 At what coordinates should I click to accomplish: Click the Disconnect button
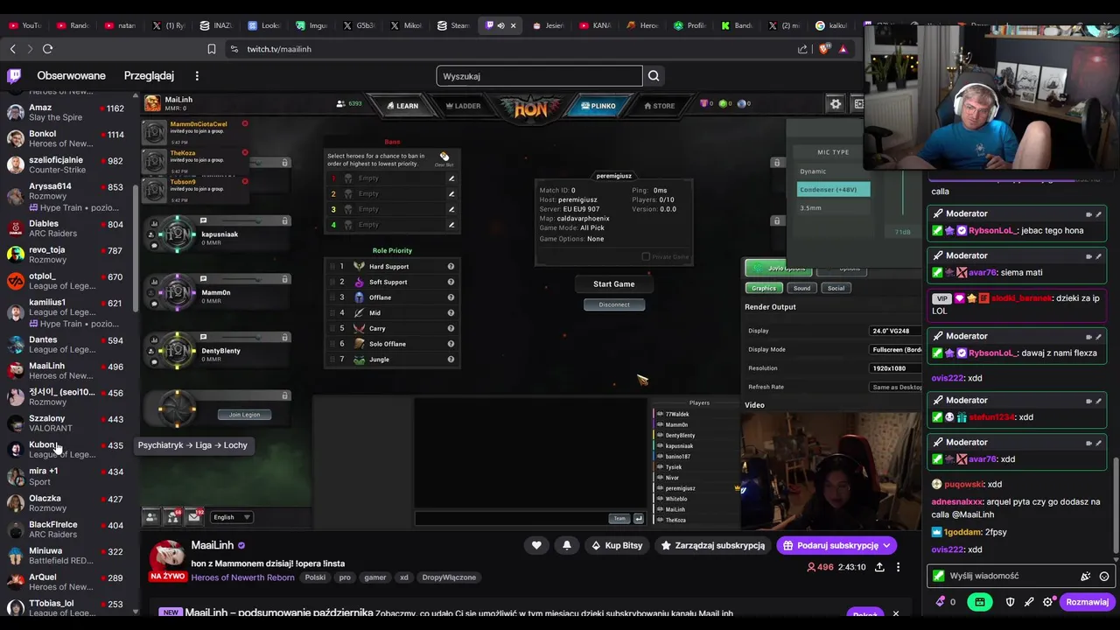pyautogui.click(x=614, y=304)
